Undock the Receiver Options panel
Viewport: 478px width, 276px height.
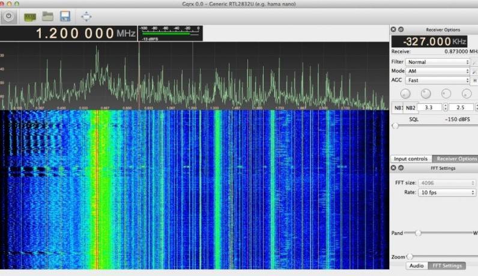tap(401, 29)
